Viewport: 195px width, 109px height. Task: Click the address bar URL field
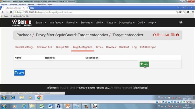coord(94,12)
